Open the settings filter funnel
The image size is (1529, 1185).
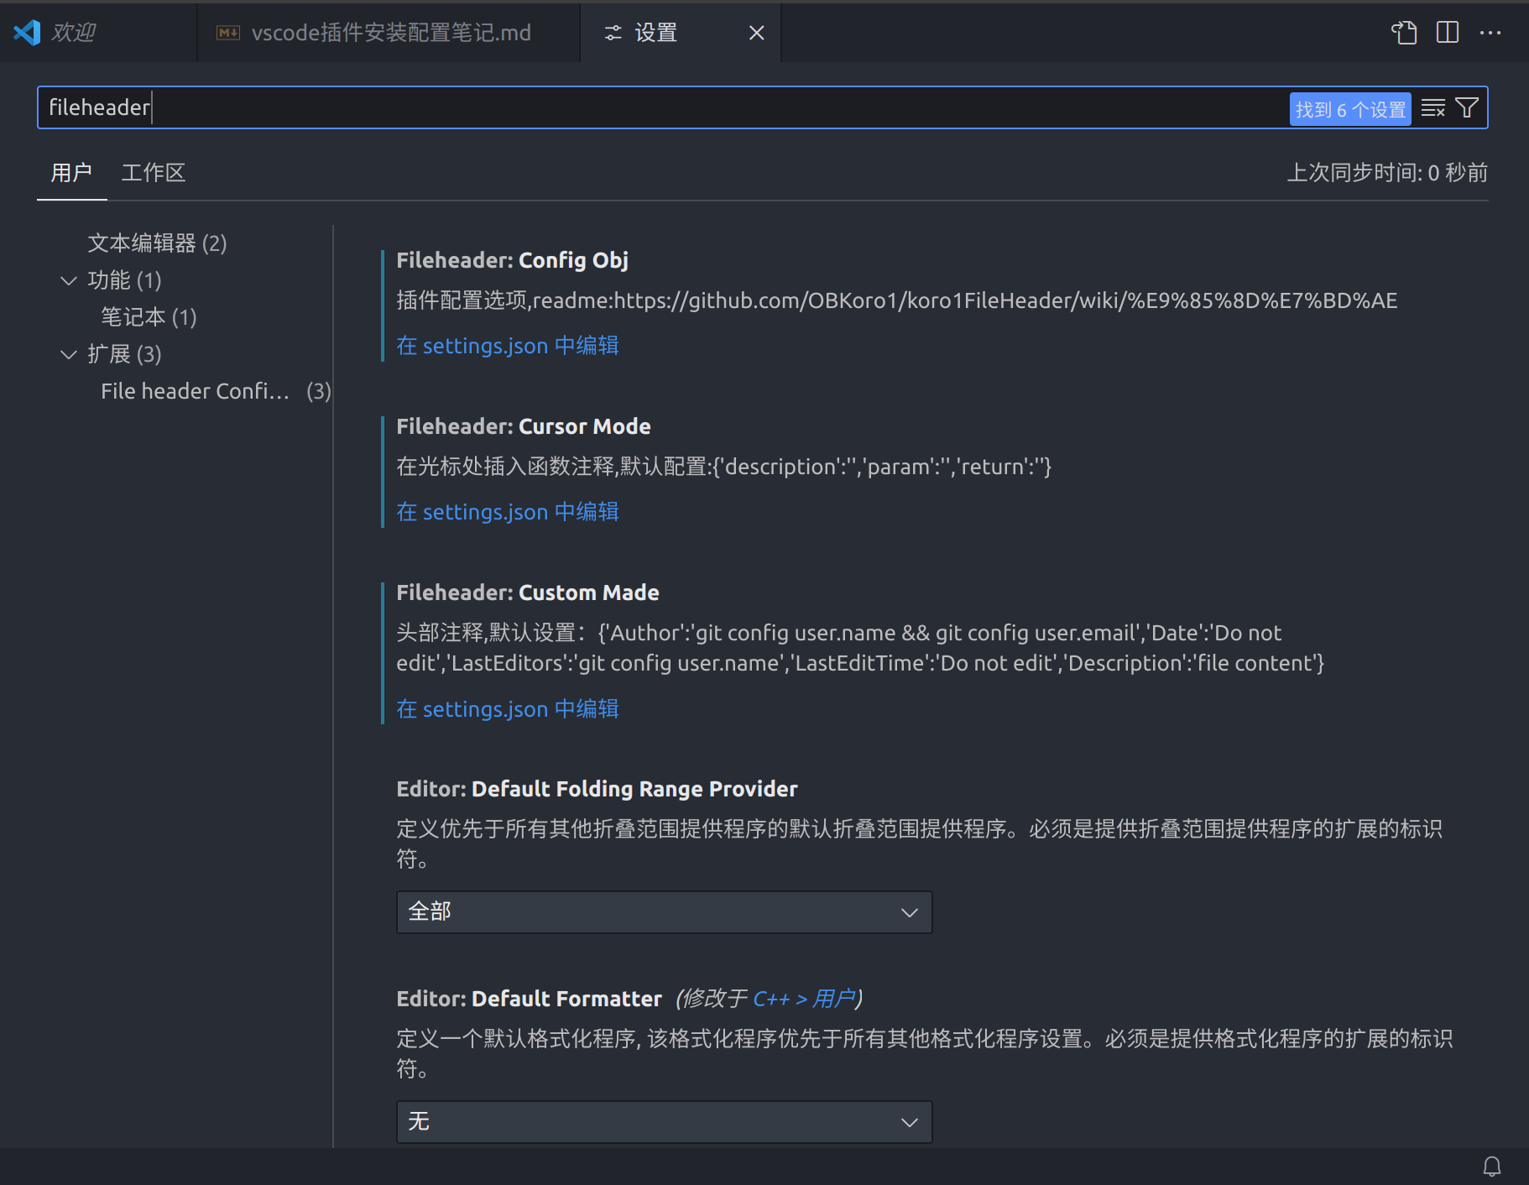(x=1467, y=108)
